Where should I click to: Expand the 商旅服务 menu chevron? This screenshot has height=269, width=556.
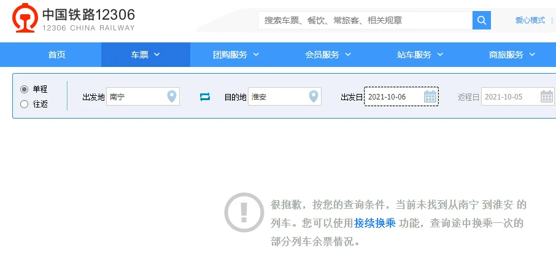pos(532,55)
